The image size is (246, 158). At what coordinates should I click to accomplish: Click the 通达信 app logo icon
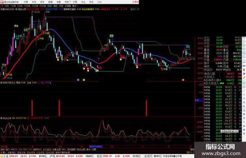2,2
